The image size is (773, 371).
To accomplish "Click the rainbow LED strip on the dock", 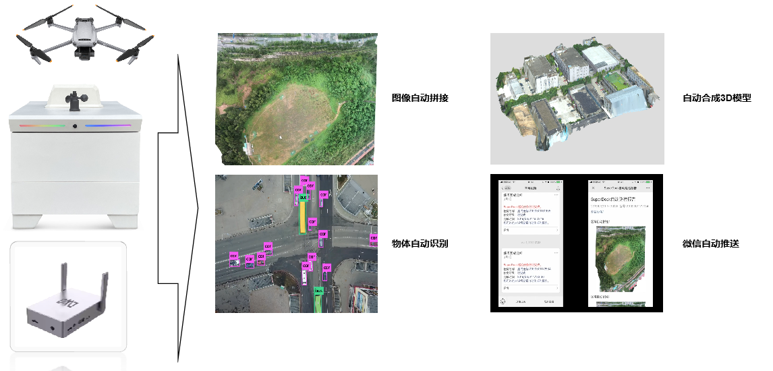I will (75, 125).
